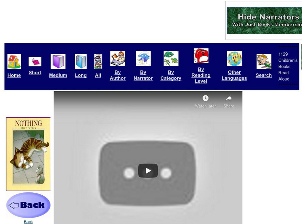Image resolution: width=302 pixels, height=224 pixels.
Task: Play the YouTube video
Action: [148, 171]
